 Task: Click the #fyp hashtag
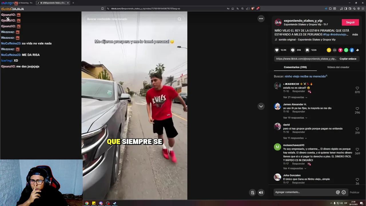point(326,34)
